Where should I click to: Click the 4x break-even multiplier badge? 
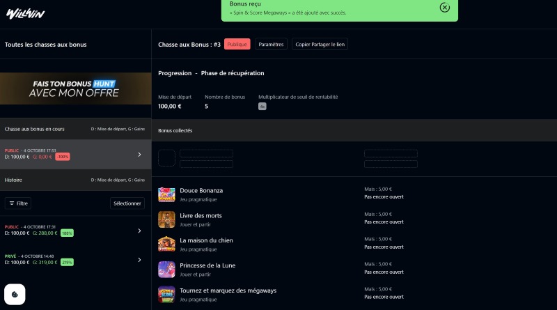(262, 107)
